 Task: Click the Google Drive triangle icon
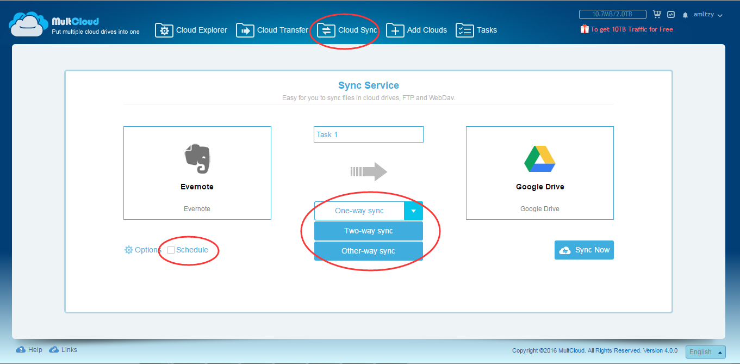(539, 159)
